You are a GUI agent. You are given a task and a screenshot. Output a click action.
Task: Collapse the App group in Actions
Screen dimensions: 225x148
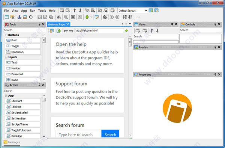coord(6,95)
